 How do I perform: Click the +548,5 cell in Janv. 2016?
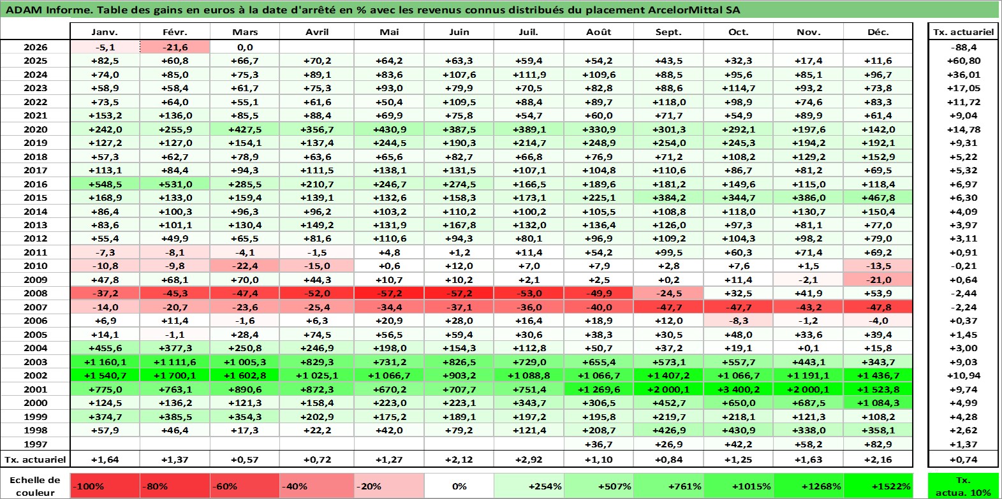[x=105, y=184]
